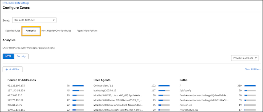Click source IP 93.123.109.175
Screen dimensions: 263x112
click(16, 86)
